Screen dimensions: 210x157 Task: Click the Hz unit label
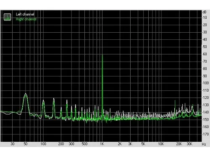coord(204,144)
